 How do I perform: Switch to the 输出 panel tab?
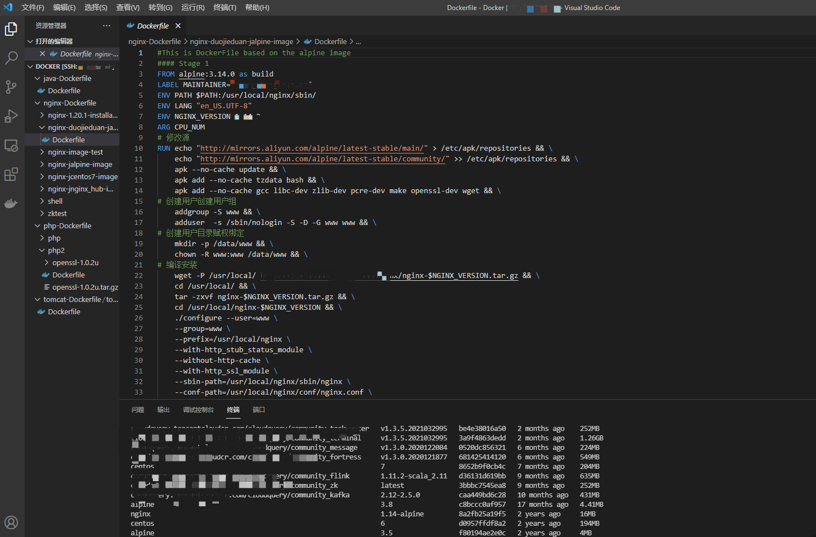[163, 410]
